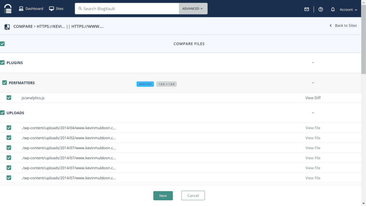Click the PERFMATTERS plugin name
The image size is (366, 206).
pyautogui.click(x=22, y=83)
